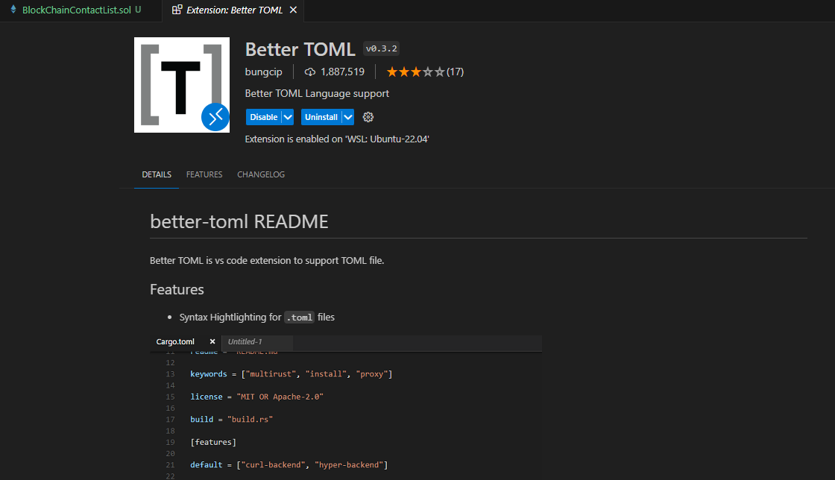The height and width of the screenshot is (480, 835).
Task: Switch to the DETAILS tab
Action: (157, 174)
